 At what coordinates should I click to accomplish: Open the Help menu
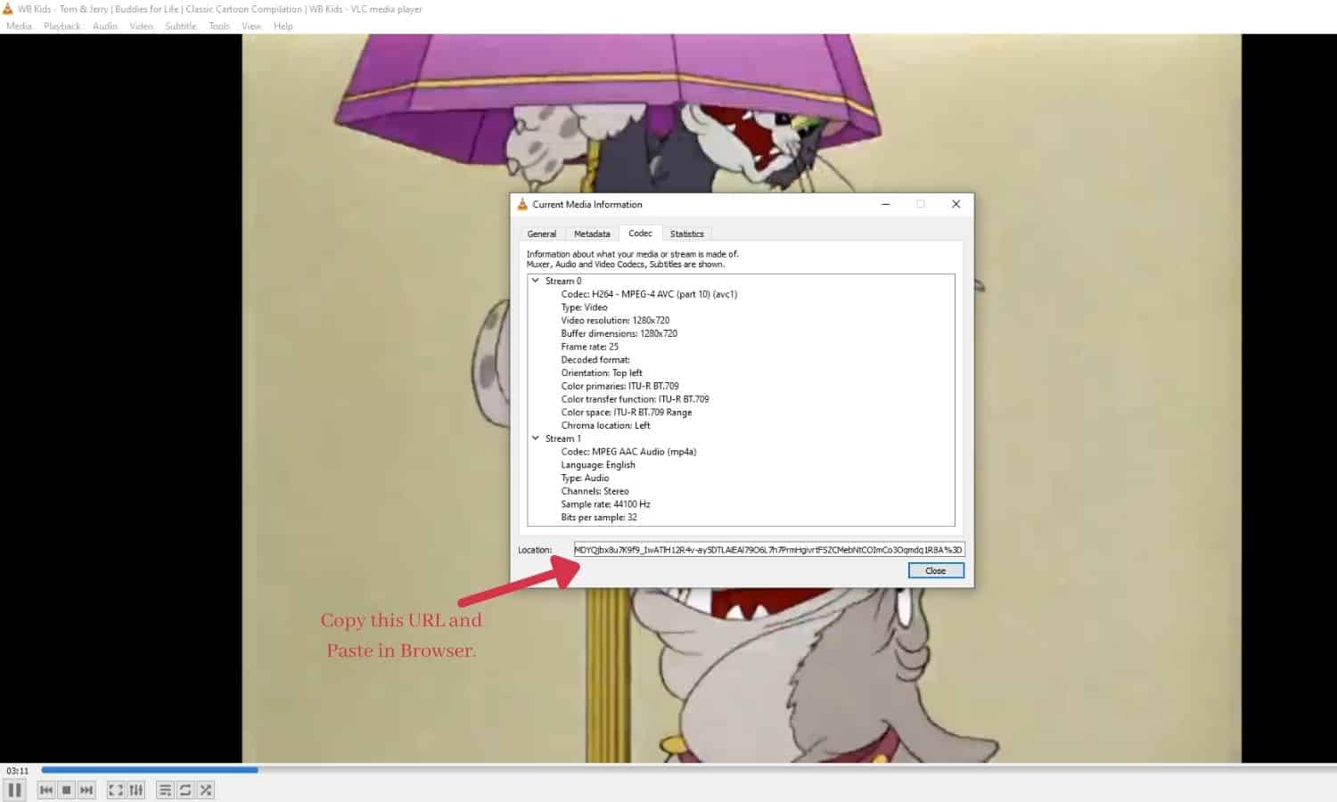coord(283,26)
